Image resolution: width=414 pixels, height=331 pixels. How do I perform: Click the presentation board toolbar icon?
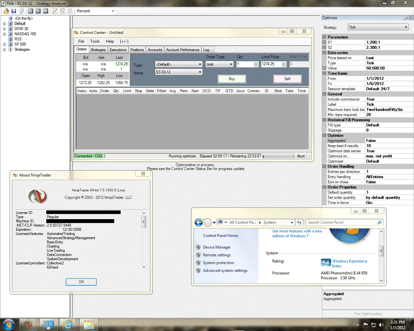pyautogui.click(x=21, y=11)
